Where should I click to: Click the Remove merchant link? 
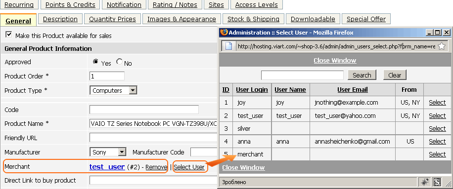[x=156, y=167]
